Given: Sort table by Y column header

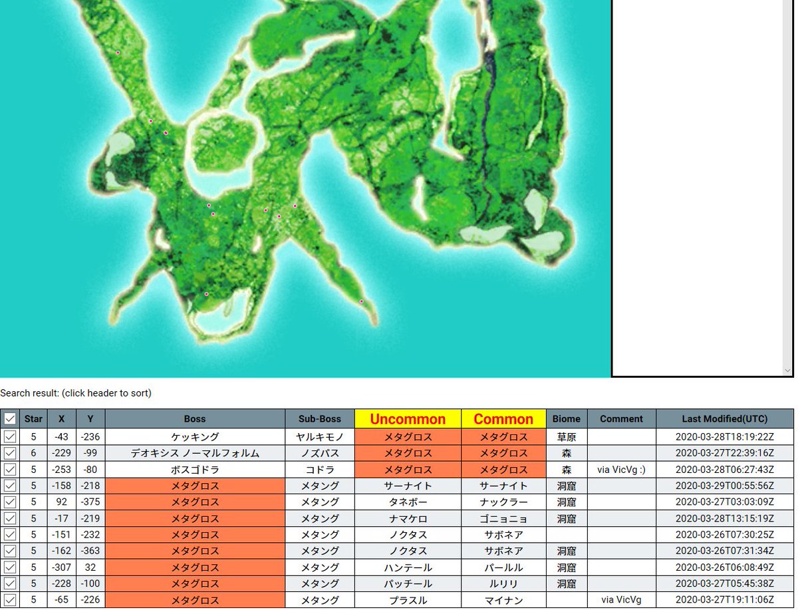Looking at the screenshot, I should click(x=90, y=419).
